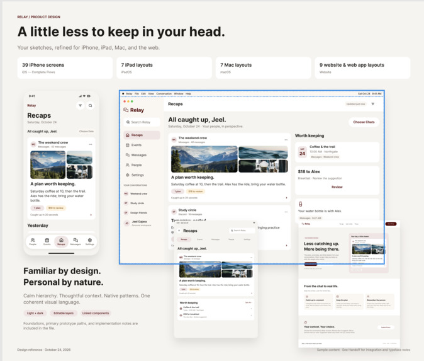The height and width of the screenshot is (361, 424).
Task: Open the File menu in Mac menu bar
Action: tap(137, 94)
